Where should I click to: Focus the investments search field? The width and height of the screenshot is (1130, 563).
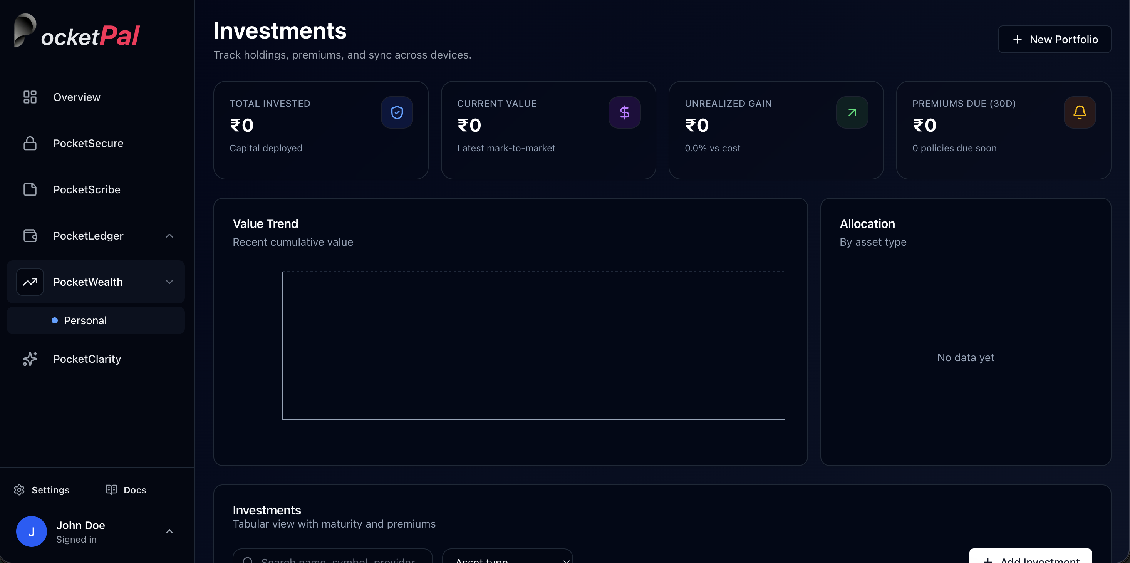332,556
